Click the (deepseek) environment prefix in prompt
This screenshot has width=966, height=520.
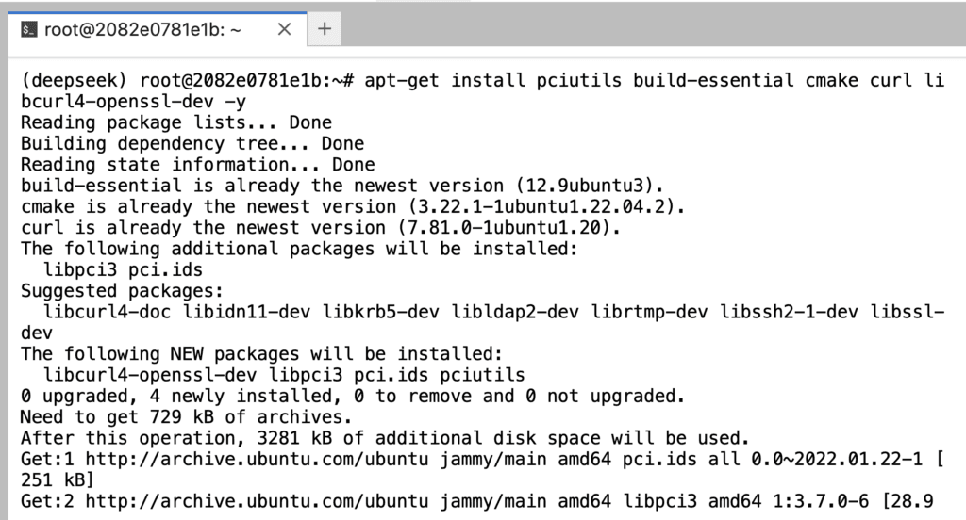tap(74, 81)
